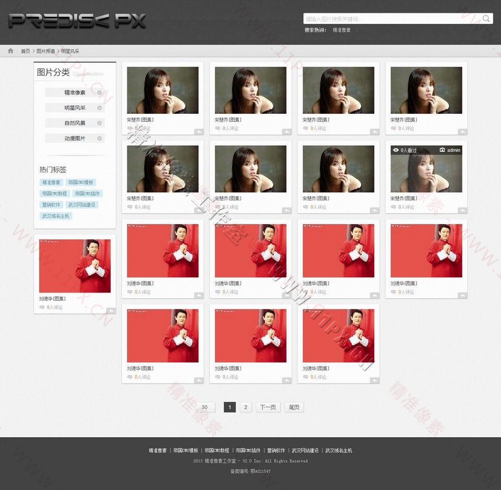Click the eye icon on hovered card
Screen dimensions: 501x490
pos(396,150)
